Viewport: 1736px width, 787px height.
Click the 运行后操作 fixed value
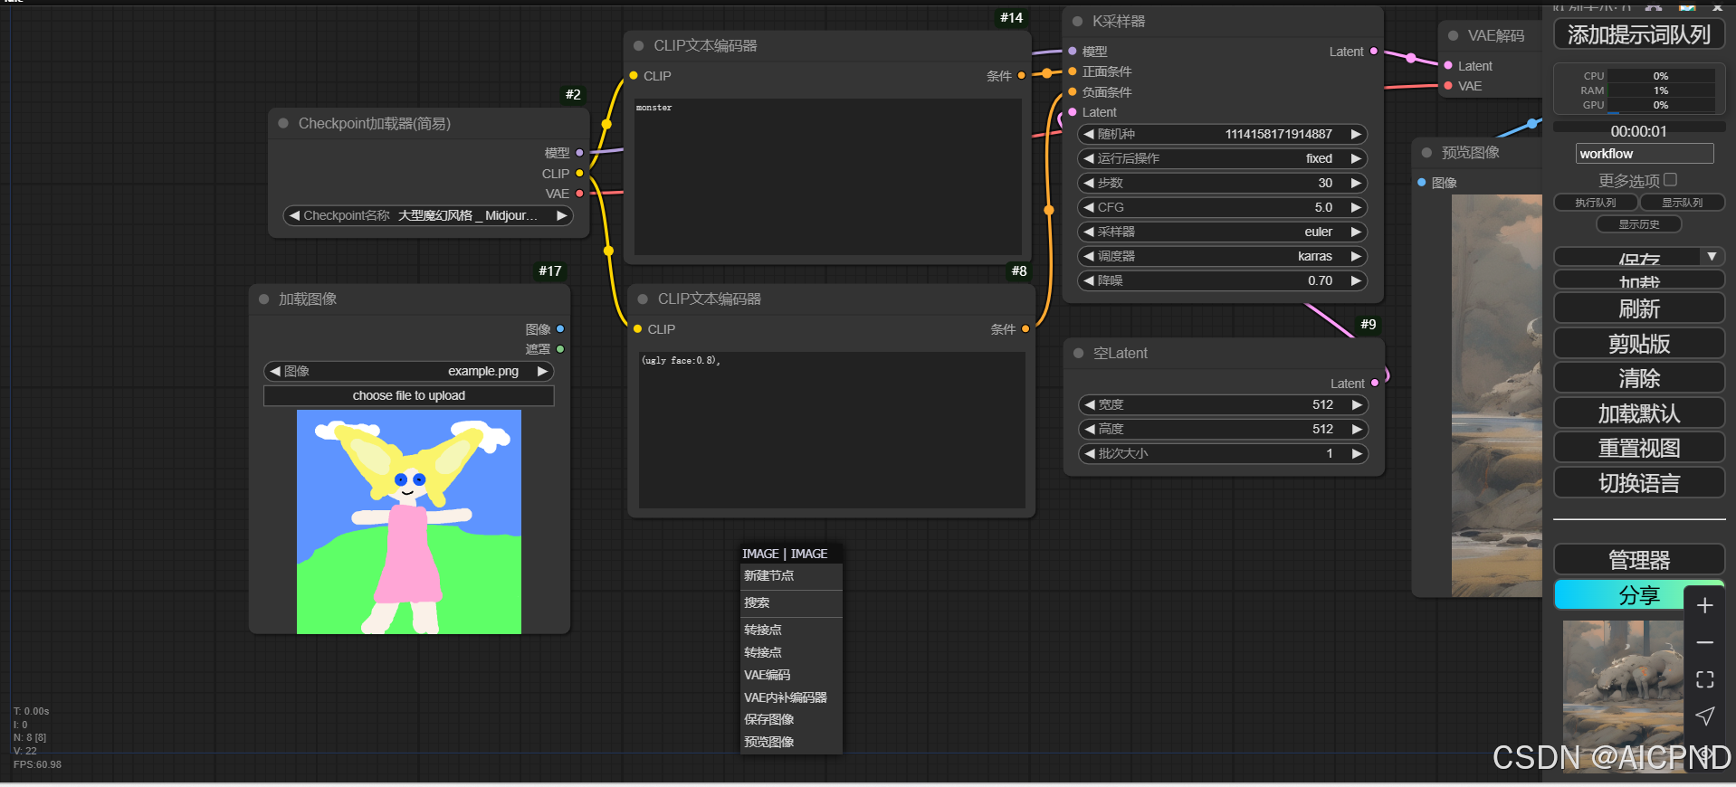pyautogui.click(x=1224, y=158)
